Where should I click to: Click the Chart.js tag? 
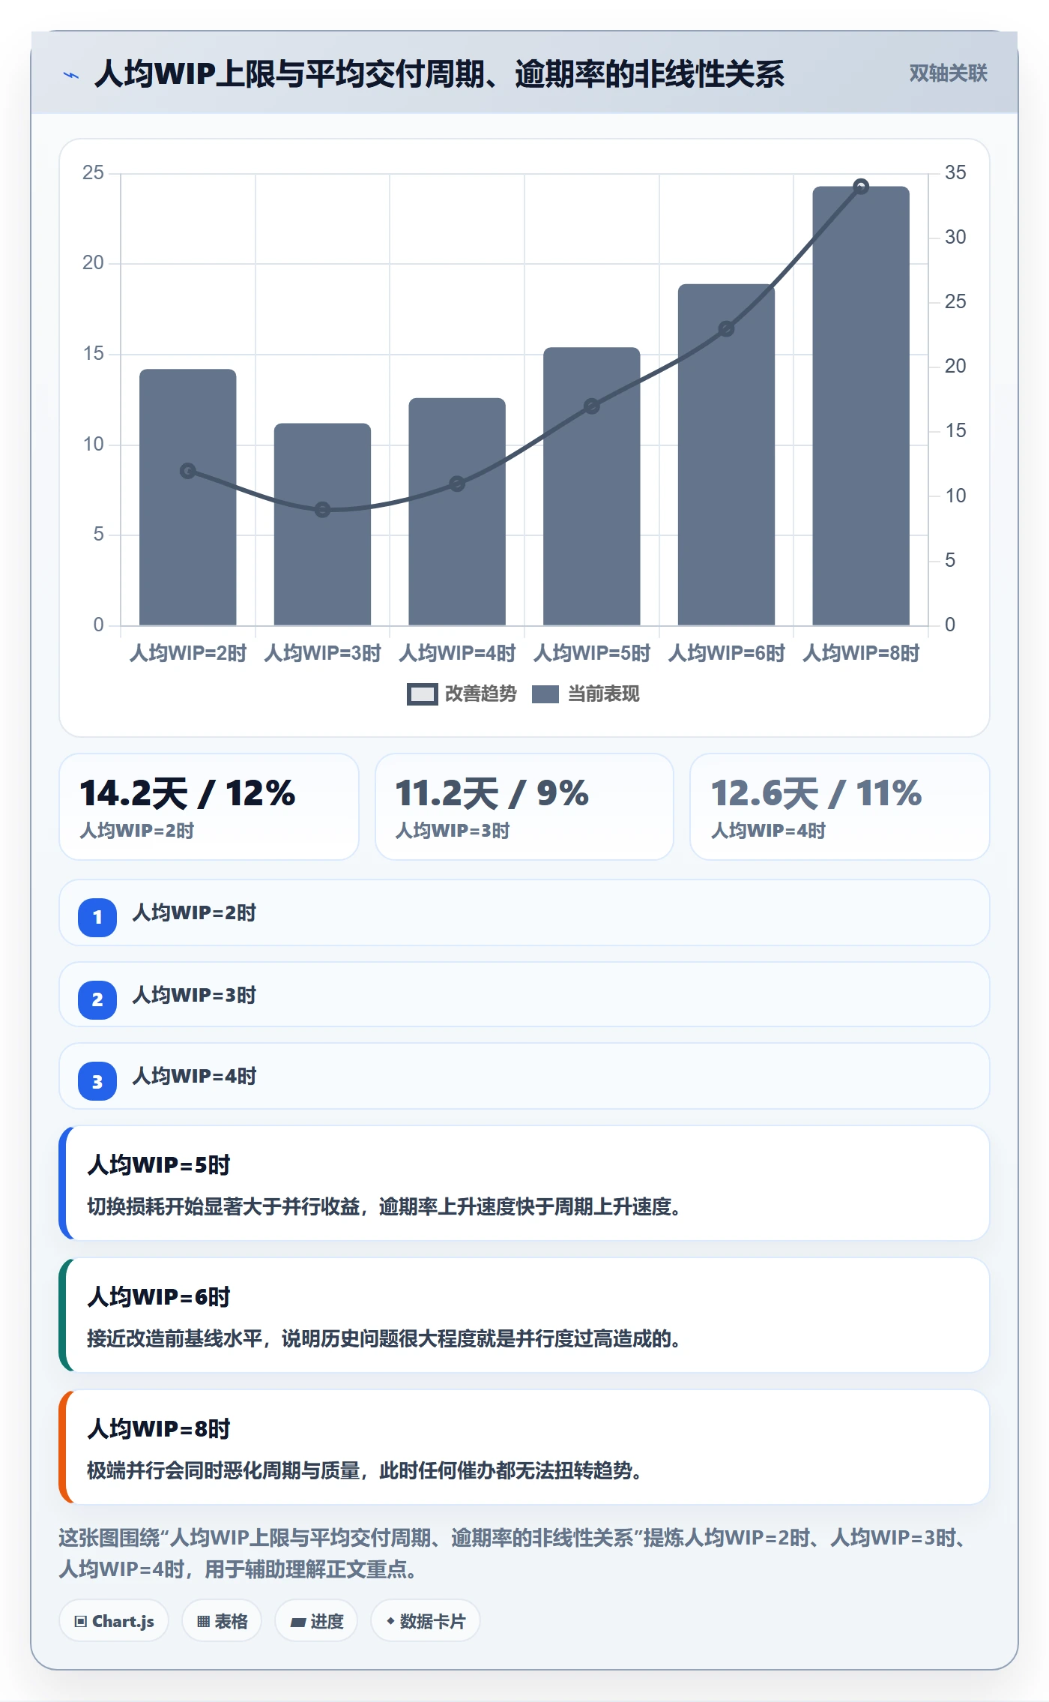[x=114, y=1621]
